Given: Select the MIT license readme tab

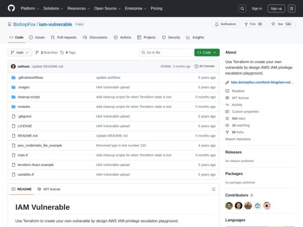Looking at the screenshot, I should pos(49,189).
